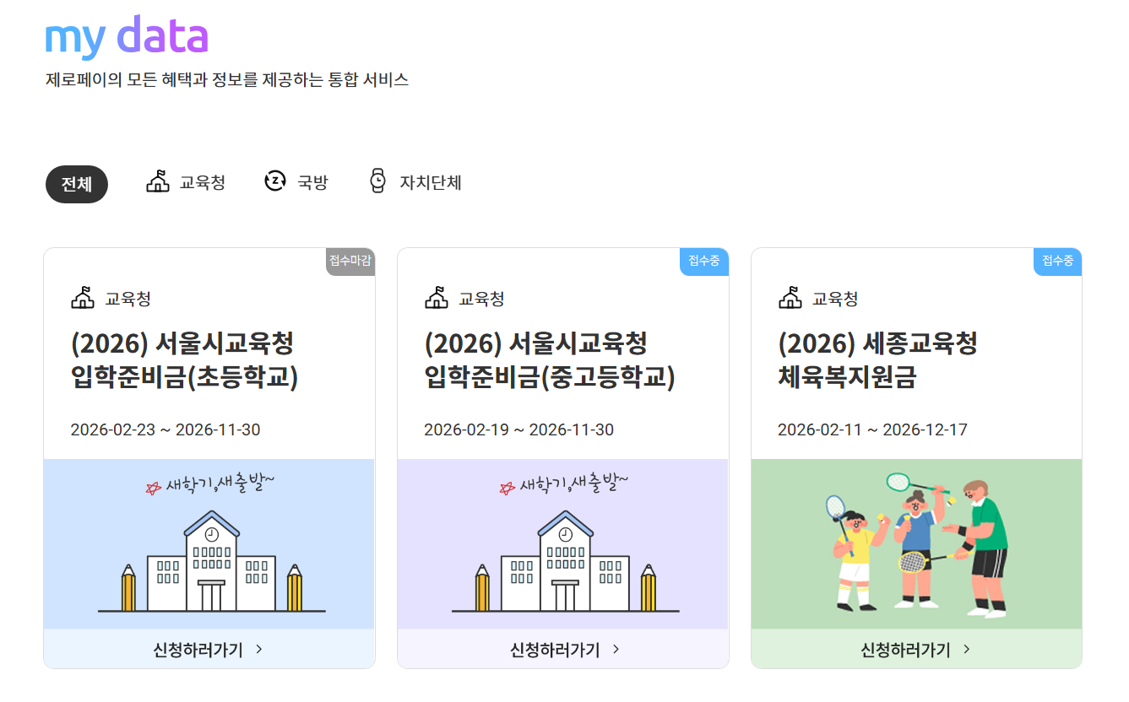Open 서울시교육청 입학준비금(중고등학교) title

click(550, 360)
